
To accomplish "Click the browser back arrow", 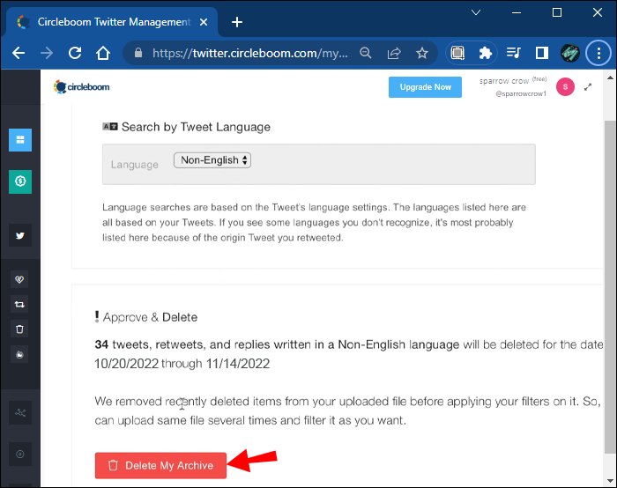I will pos(19,53).
